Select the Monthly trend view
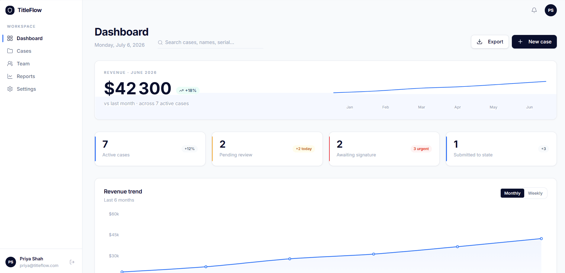 [512, 193]
